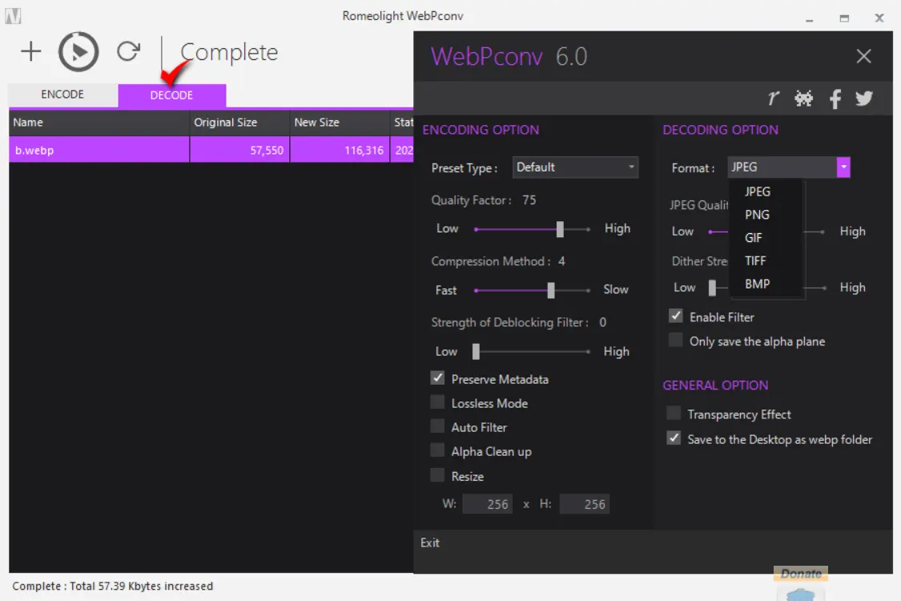Enable Lossless Mode checkbox

(x=438, y=402)
